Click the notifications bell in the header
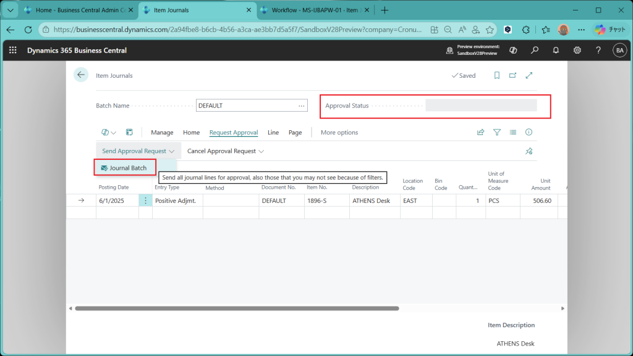The height and width of the screenshot is (356, 633). (x=556, y=51)
